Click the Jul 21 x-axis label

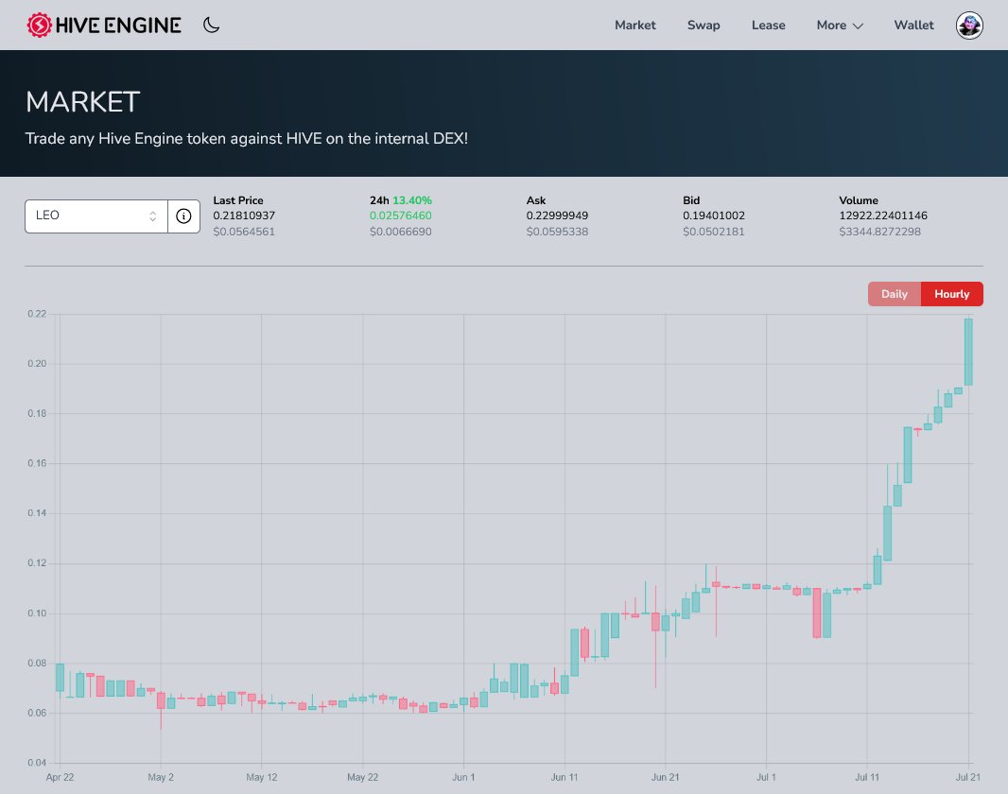[x=968, y=777]
